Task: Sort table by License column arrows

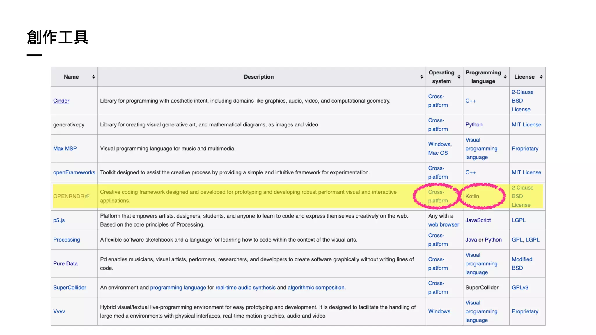Action: point(541,77)
